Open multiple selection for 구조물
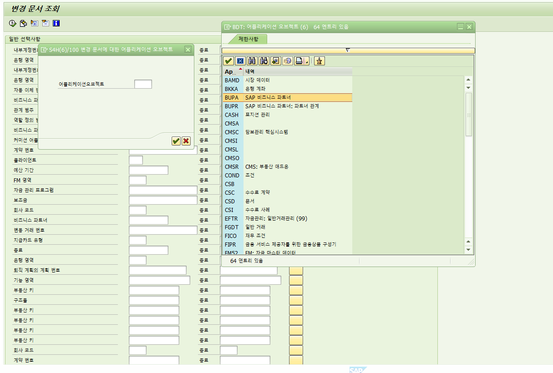553x373 pixels. coord(296,300)
